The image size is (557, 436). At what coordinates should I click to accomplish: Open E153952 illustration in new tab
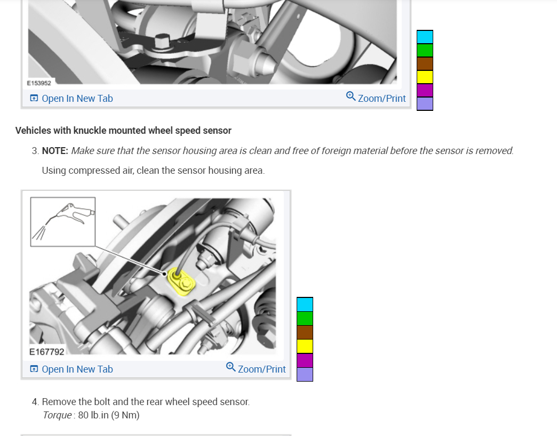tap(71, 98)
